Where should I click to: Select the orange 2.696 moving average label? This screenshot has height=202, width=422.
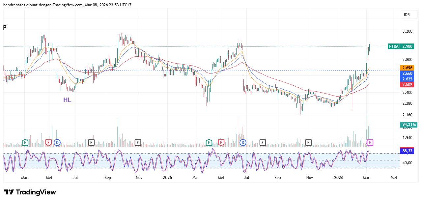[407, 68]
